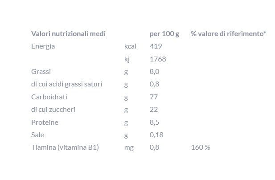
Task: Click the 'Valori nutrizionali medi' header
Action: tap(68, 34)
